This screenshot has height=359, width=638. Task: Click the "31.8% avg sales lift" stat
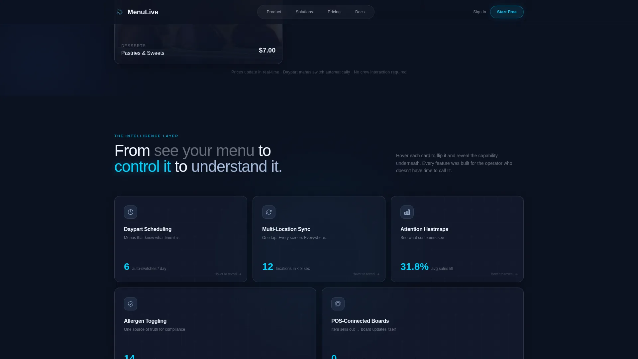427,267
